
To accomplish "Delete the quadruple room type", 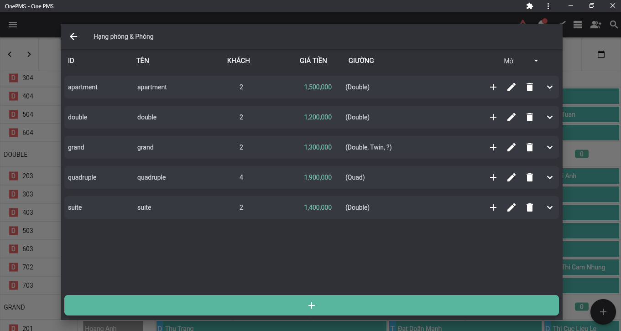I will (x=530, y=177).
